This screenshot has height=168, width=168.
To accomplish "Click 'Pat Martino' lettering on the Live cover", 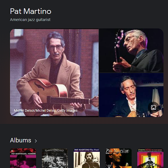I will (117, 151).
